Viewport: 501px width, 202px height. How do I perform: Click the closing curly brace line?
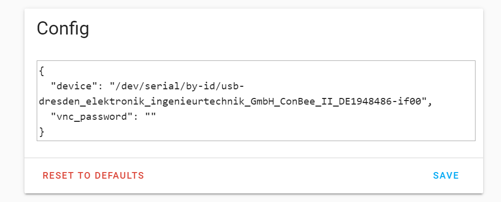click(x=41, y=131)
